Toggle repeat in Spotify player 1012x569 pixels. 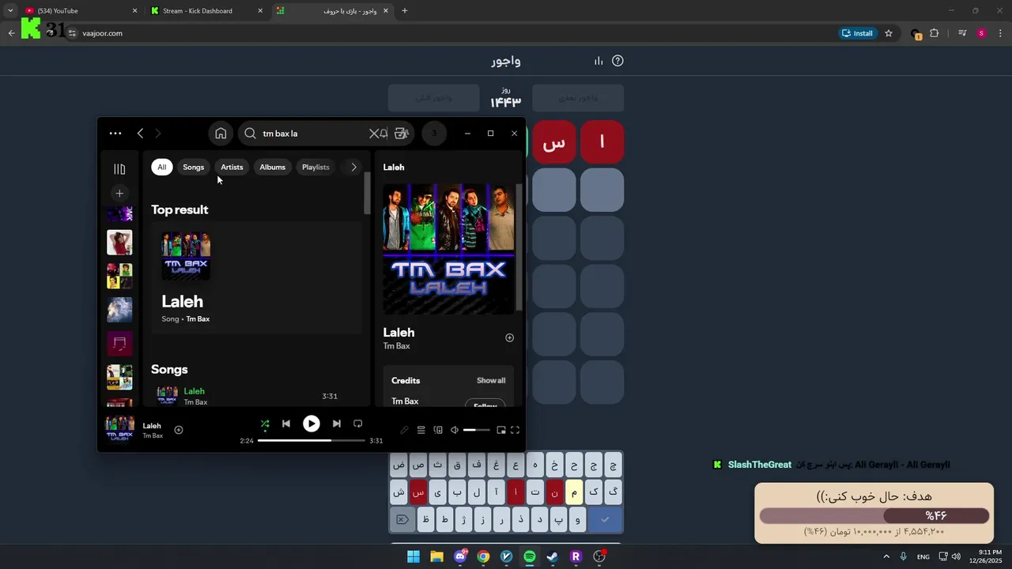[357, 424]
